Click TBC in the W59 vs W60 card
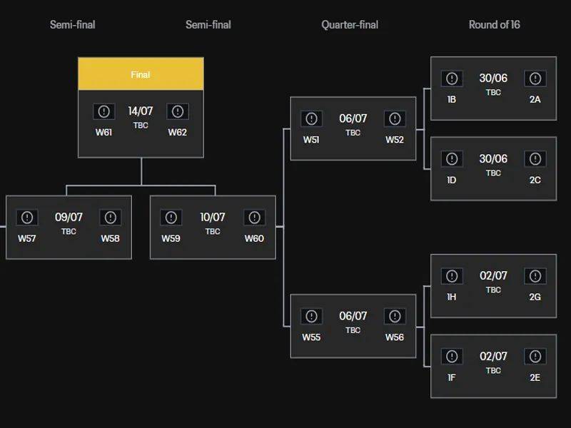The width and height of the screenshot is (571, 428). (213, 231)
